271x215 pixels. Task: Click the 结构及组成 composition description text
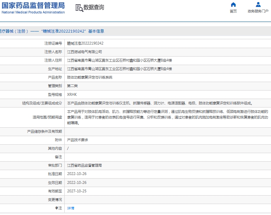click(160, 103)
